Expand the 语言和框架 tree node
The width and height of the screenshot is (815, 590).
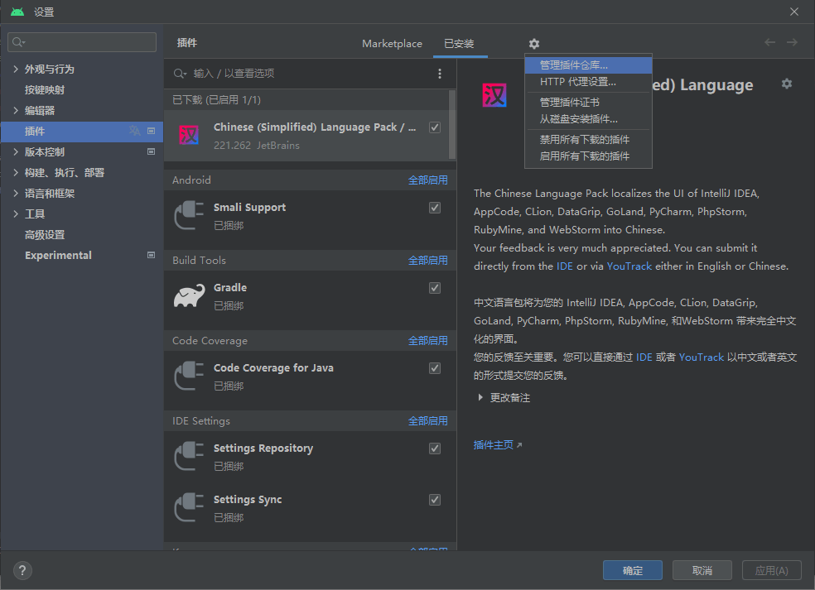tap(16, 193)
